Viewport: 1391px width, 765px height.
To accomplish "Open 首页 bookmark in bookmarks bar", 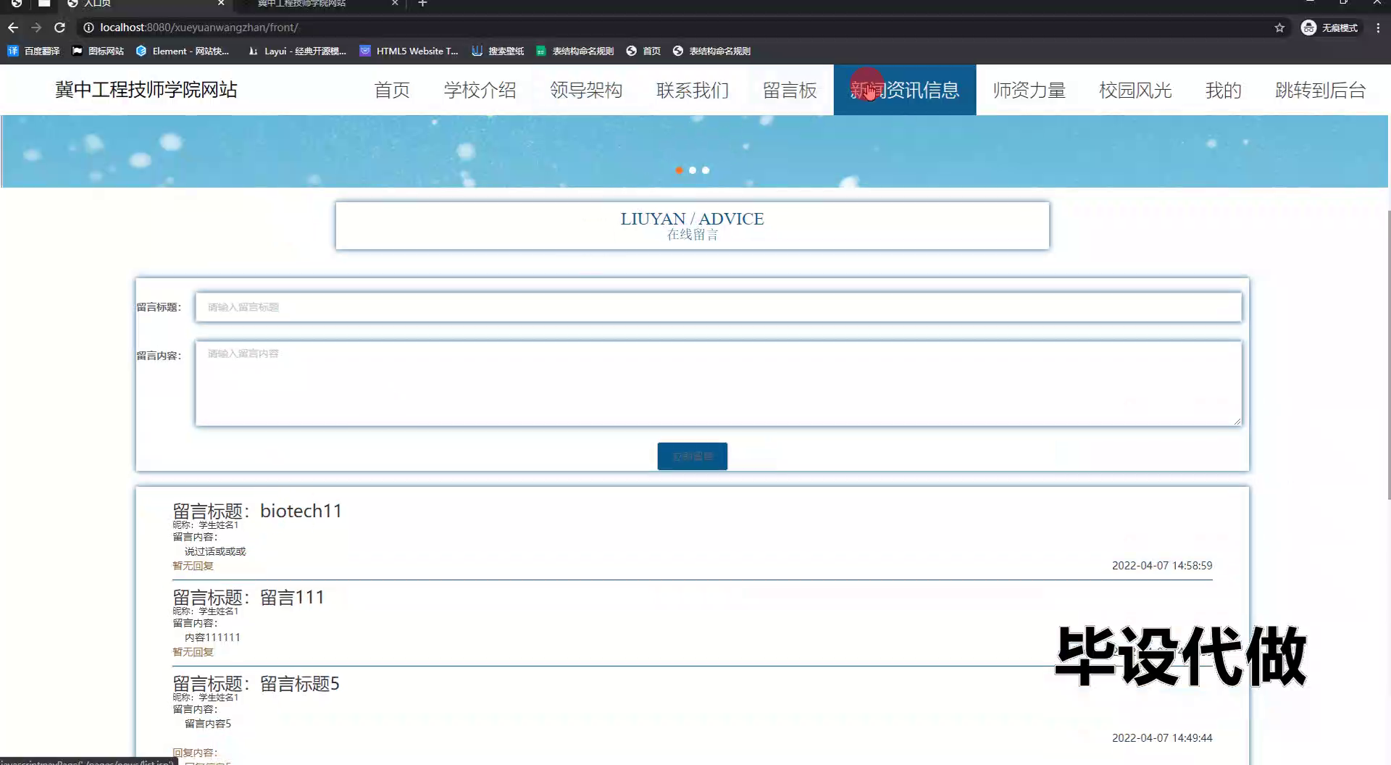I will coord(643,51).
